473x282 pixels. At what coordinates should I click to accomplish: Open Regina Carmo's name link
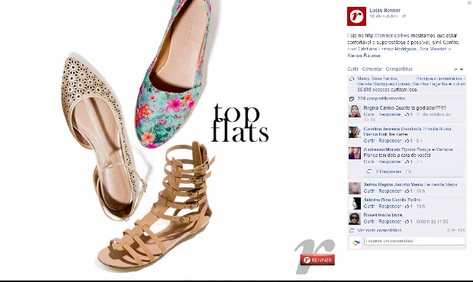379,108
